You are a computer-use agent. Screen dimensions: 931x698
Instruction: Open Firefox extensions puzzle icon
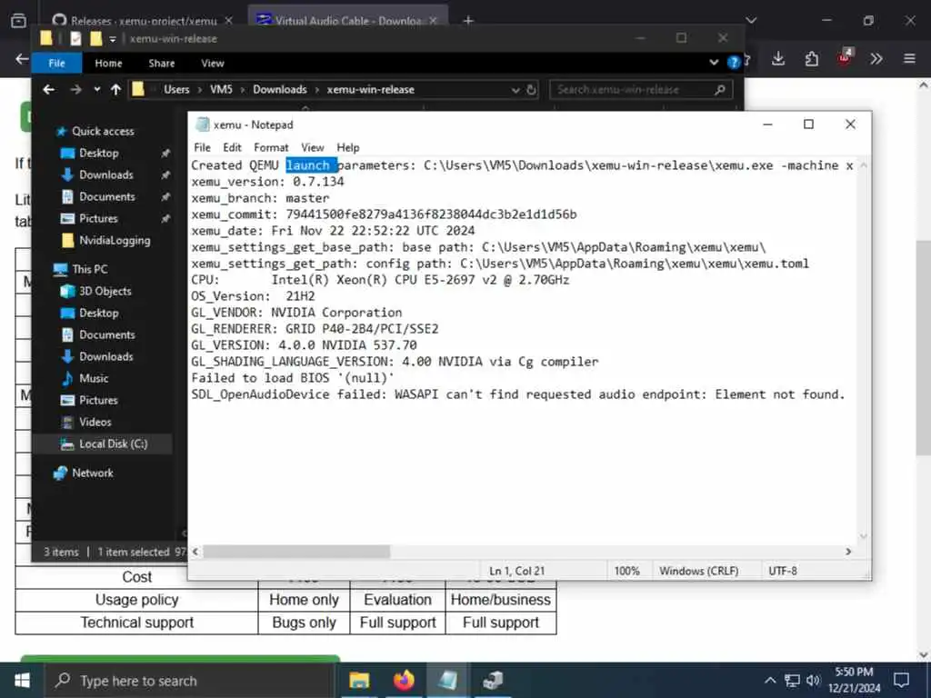811,58
